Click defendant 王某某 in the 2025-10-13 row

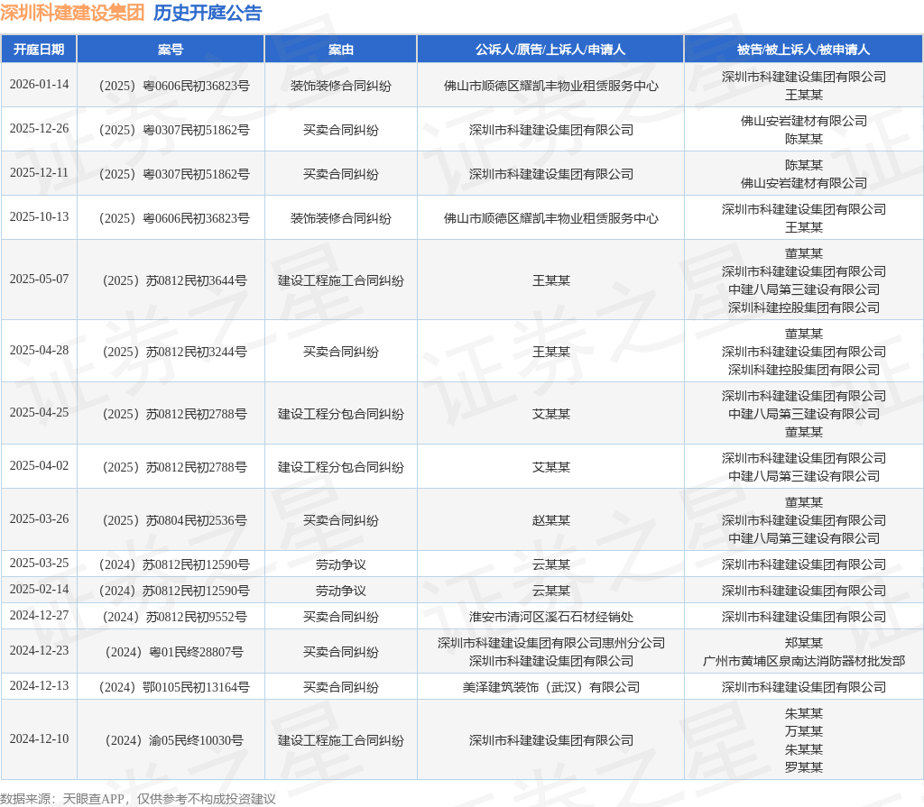(804, 227)
